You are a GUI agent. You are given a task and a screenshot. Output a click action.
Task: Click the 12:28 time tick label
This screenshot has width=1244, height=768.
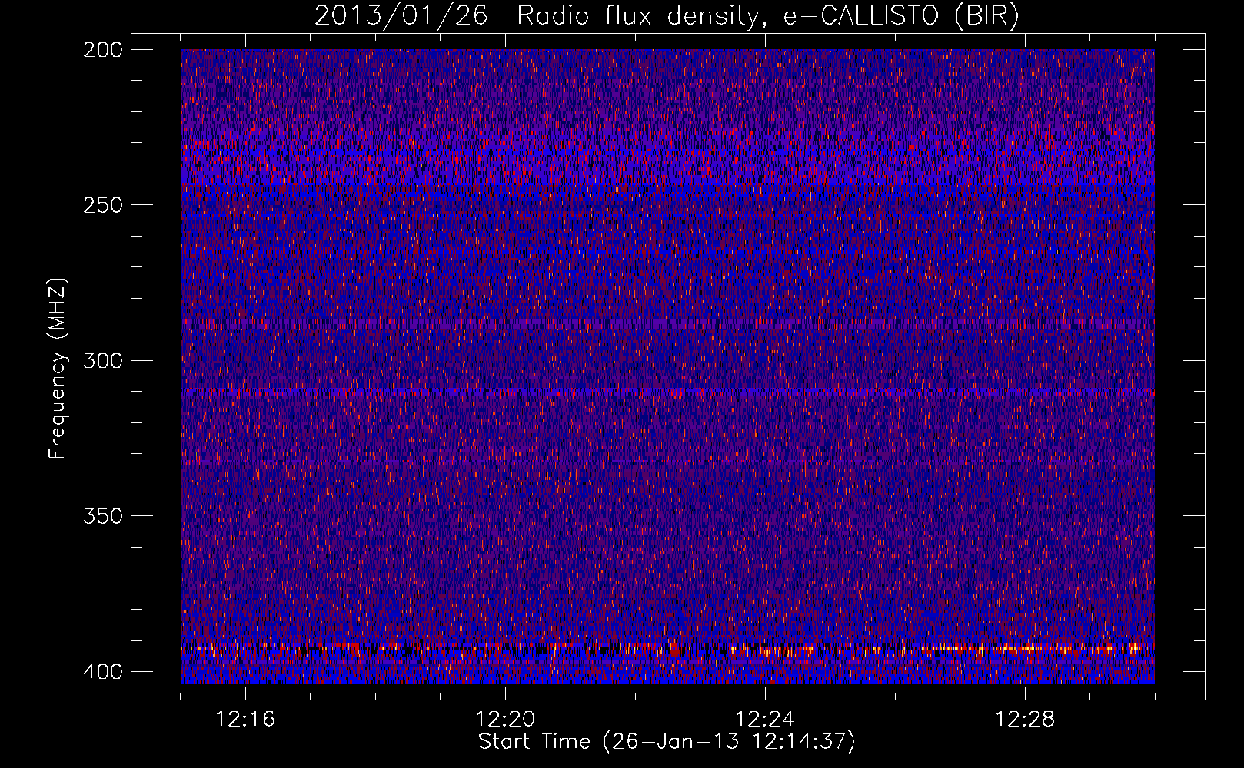1025,720
